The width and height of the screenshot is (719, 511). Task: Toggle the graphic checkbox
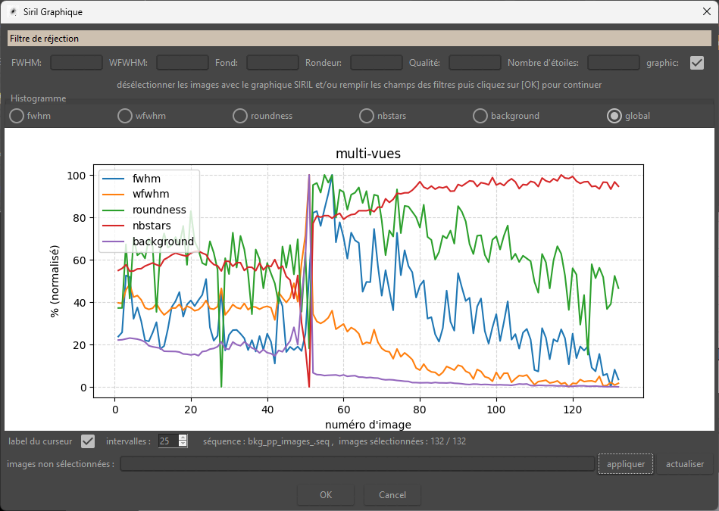click(696, 63)
